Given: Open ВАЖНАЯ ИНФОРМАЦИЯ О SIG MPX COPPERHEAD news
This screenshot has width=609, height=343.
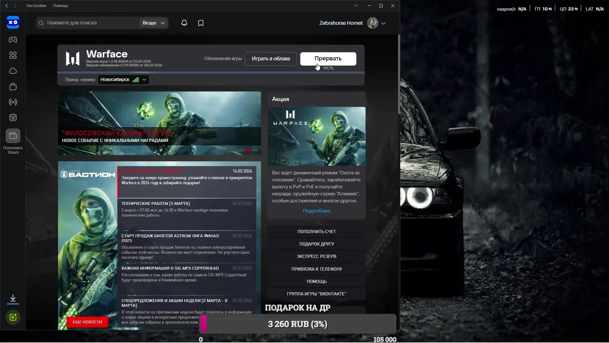Looking at the screenshot, I should (187, 279).
